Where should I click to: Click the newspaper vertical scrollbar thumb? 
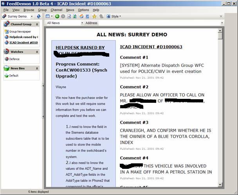tap(220, 36)
